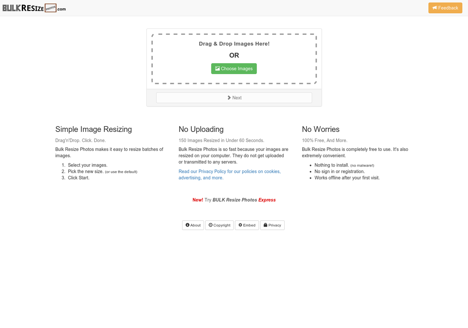
Task: Click '100% Free, And More.' text
Action: [x=324, y=140]
